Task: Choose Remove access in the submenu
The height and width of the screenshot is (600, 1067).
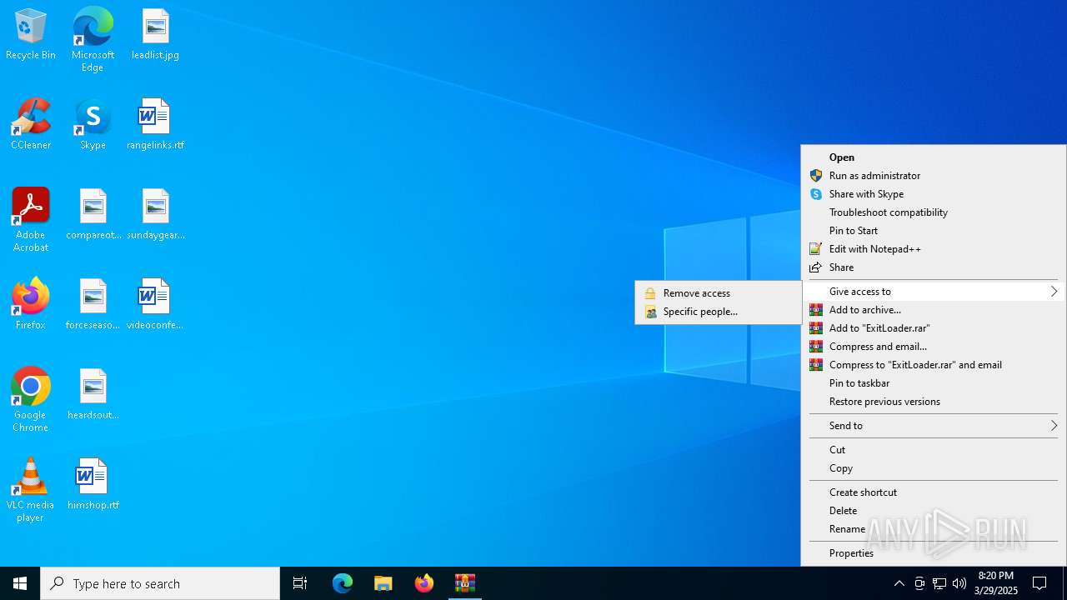Action: (x=718, y=293)
